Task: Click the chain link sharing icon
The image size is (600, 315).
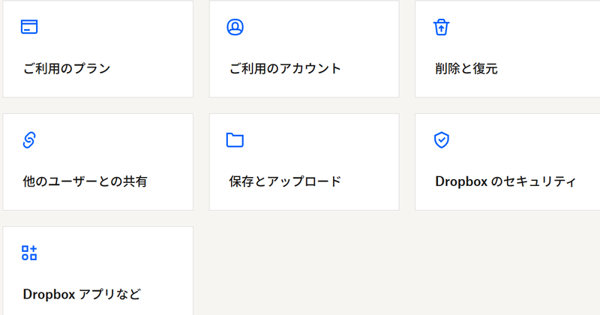Action: [x=29, y=140]
